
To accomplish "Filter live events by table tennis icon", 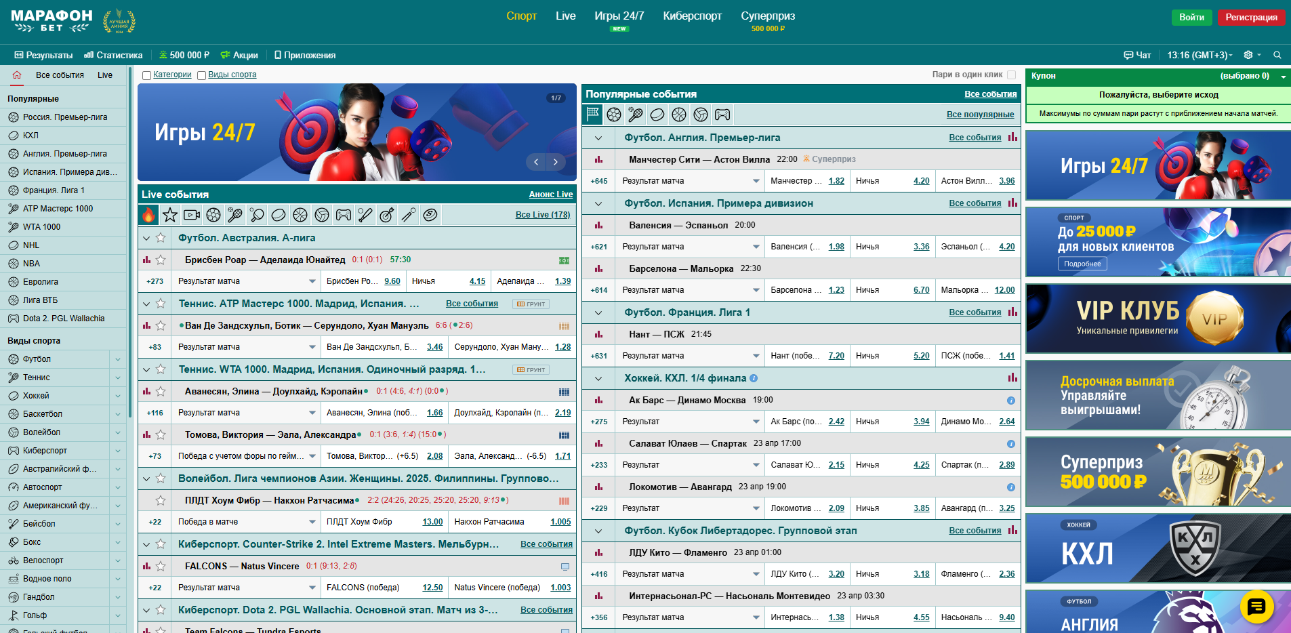I will pos(257,215).
